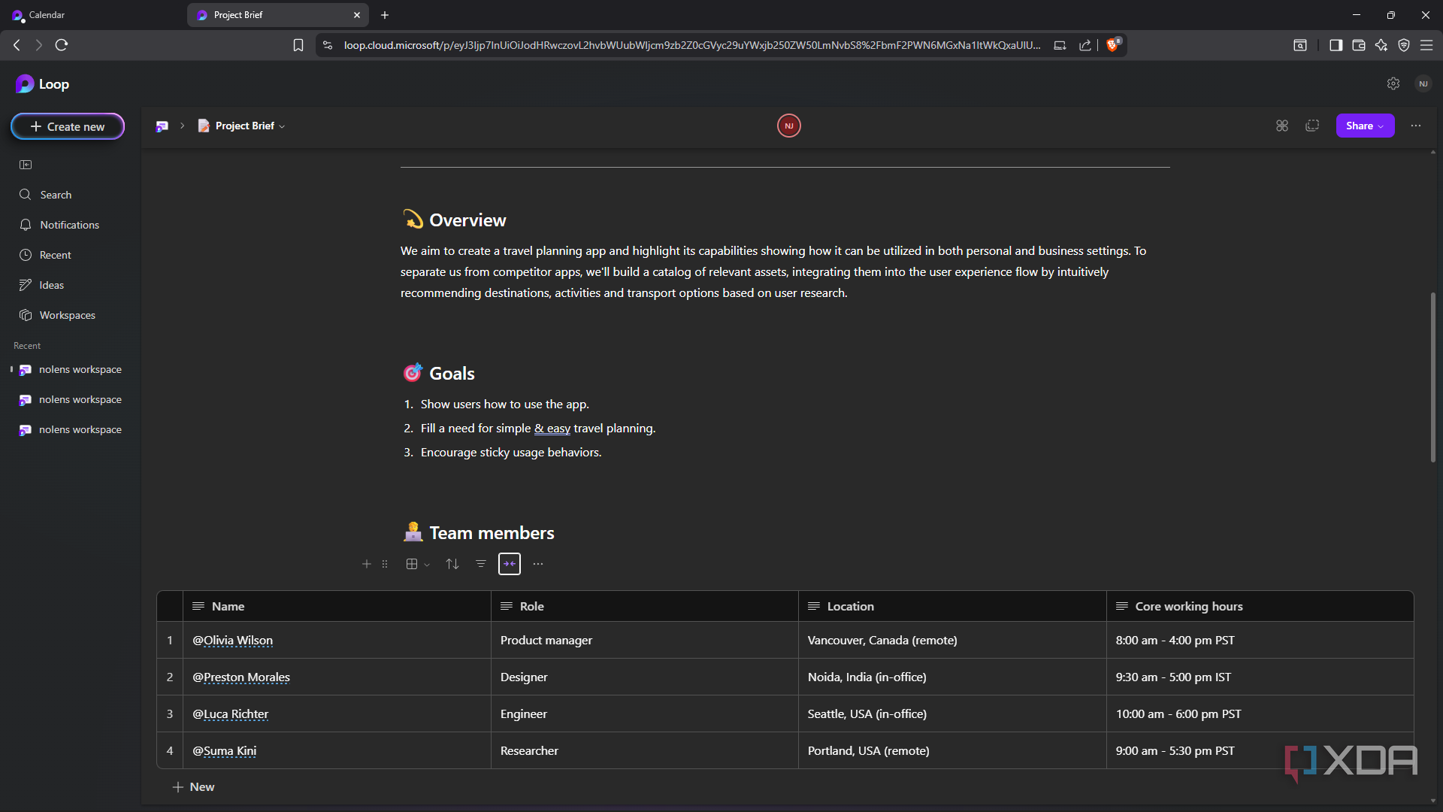Open Notifications in the sidebar
Screen dimensions: 1443x812
69,225
